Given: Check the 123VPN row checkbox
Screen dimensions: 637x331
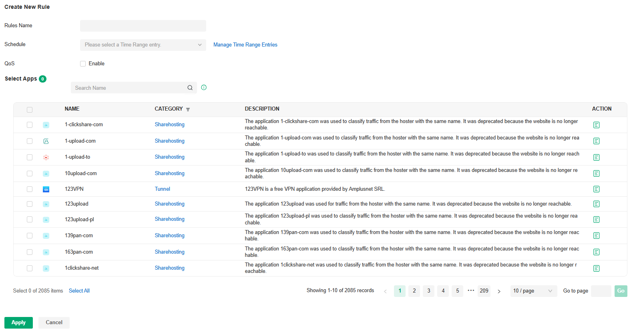Looking at the screenshot, I should point(30,189).
